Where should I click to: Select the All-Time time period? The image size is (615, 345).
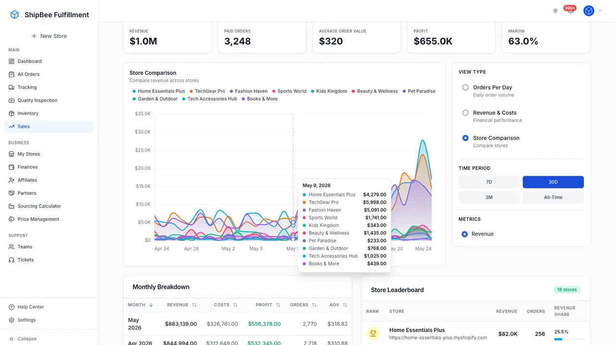coord(553,197)
